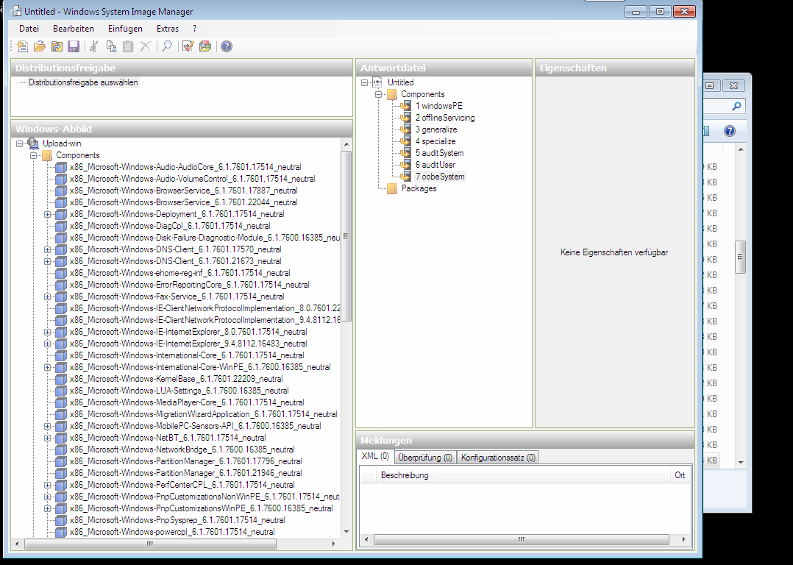The width and height of the screenshot is (793, 565).
Task: Select 5 auditSystem pass
Action: pos(439,153)
